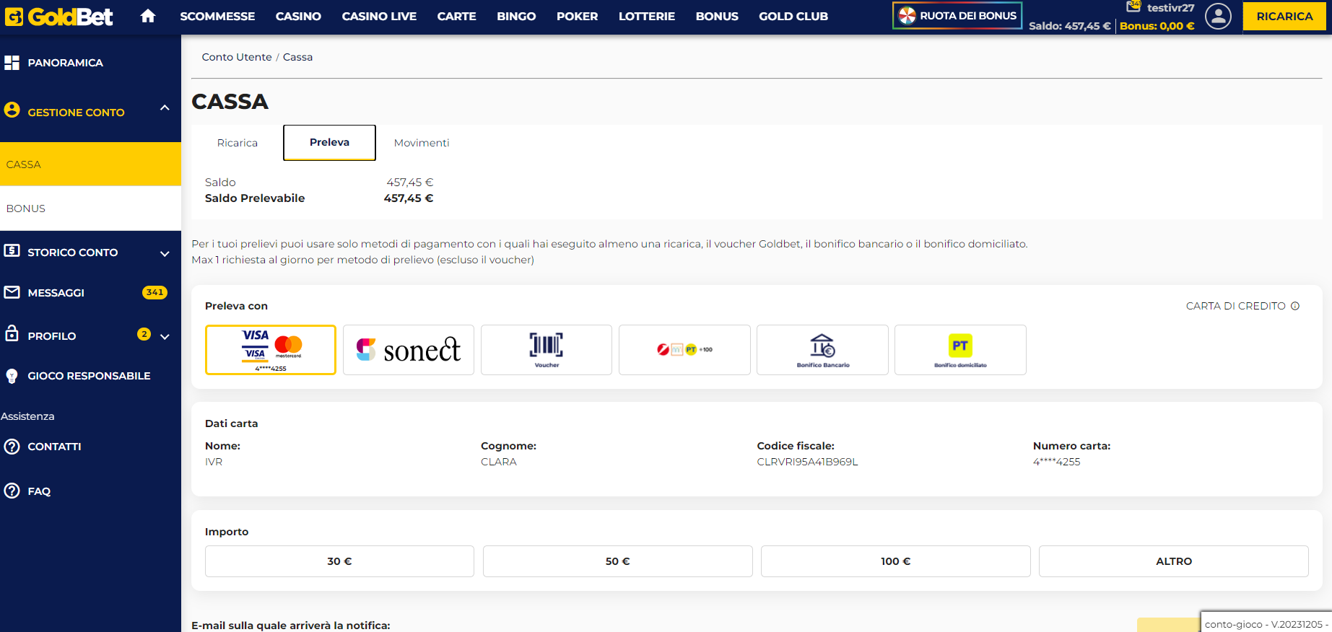The width and height of the screenshot is (1332, 632).
Task: Go to Poker section
Action: pos(577,16)
